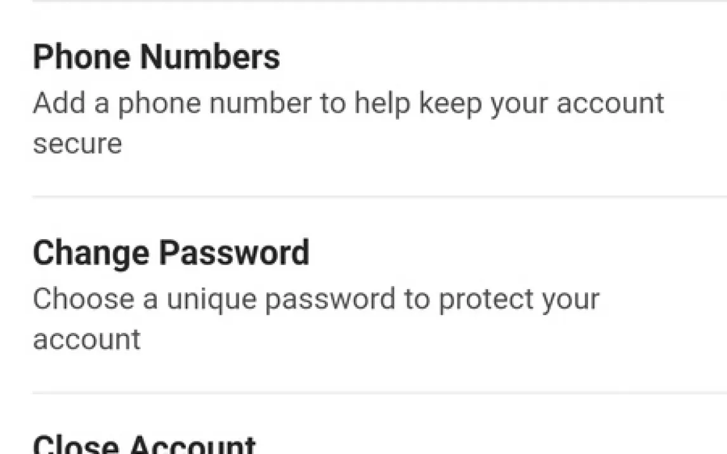Tap the word 'Numbers' in the first heading
The width and height of the screenshot is (727, 454).
click(x=210, y=57)
